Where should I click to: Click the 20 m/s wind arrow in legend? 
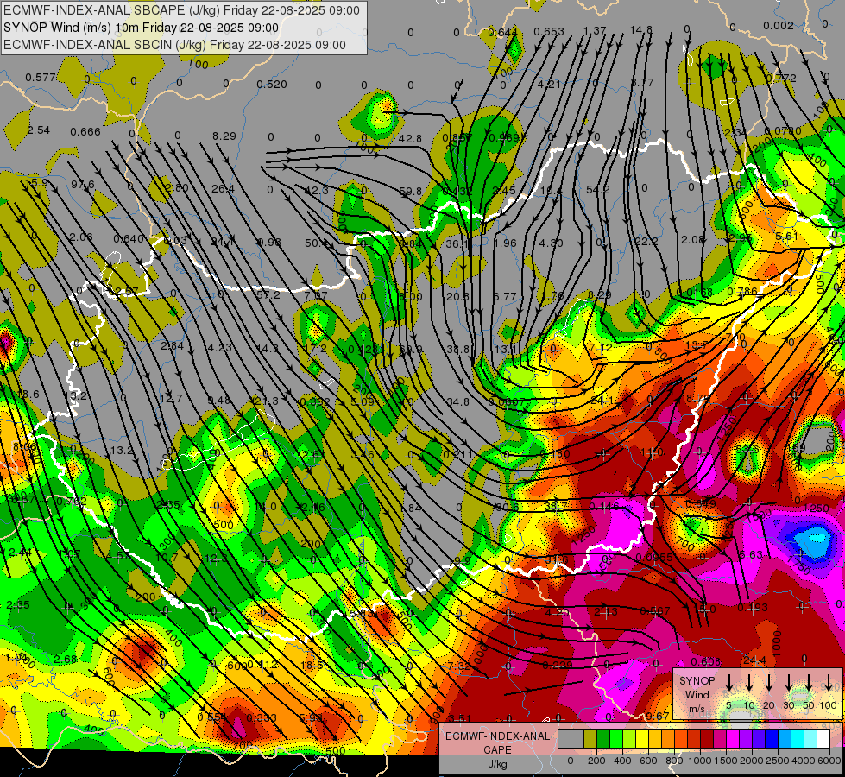pyautogui.click(x=769, y=684)
